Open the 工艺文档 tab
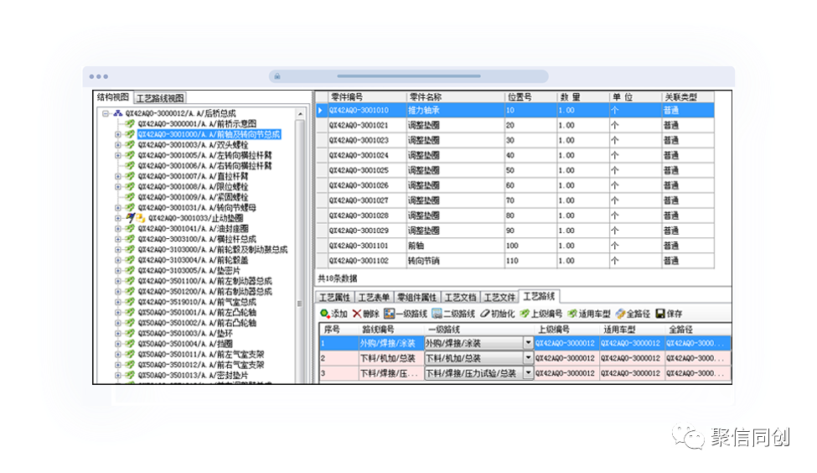Screen dimensions: 817x473 pyautogui.click(x=460, y=297)
